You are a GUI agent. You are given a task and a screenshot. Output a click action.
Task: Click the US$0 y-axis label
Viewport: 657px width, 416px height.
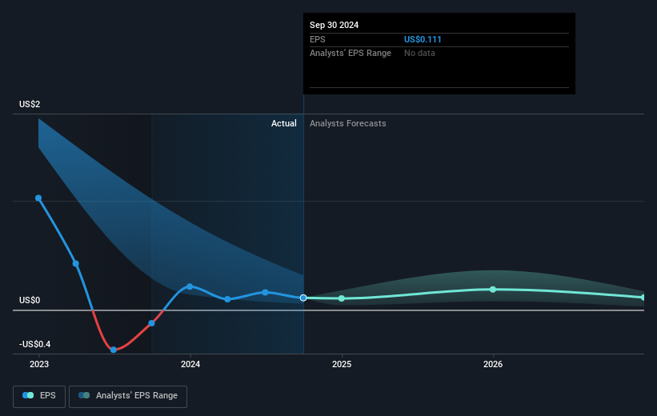(30, 300)
